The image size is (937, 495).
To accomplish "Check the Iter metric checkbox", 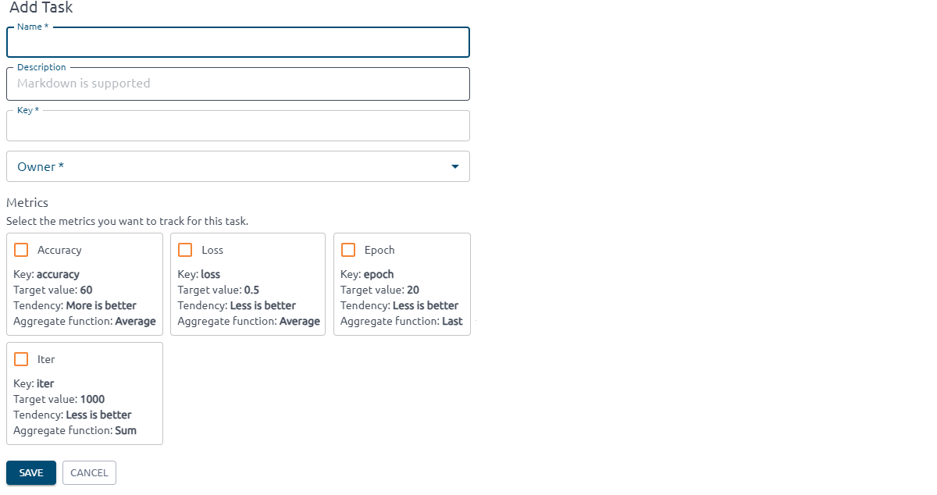I will click(x=21, y=358).
